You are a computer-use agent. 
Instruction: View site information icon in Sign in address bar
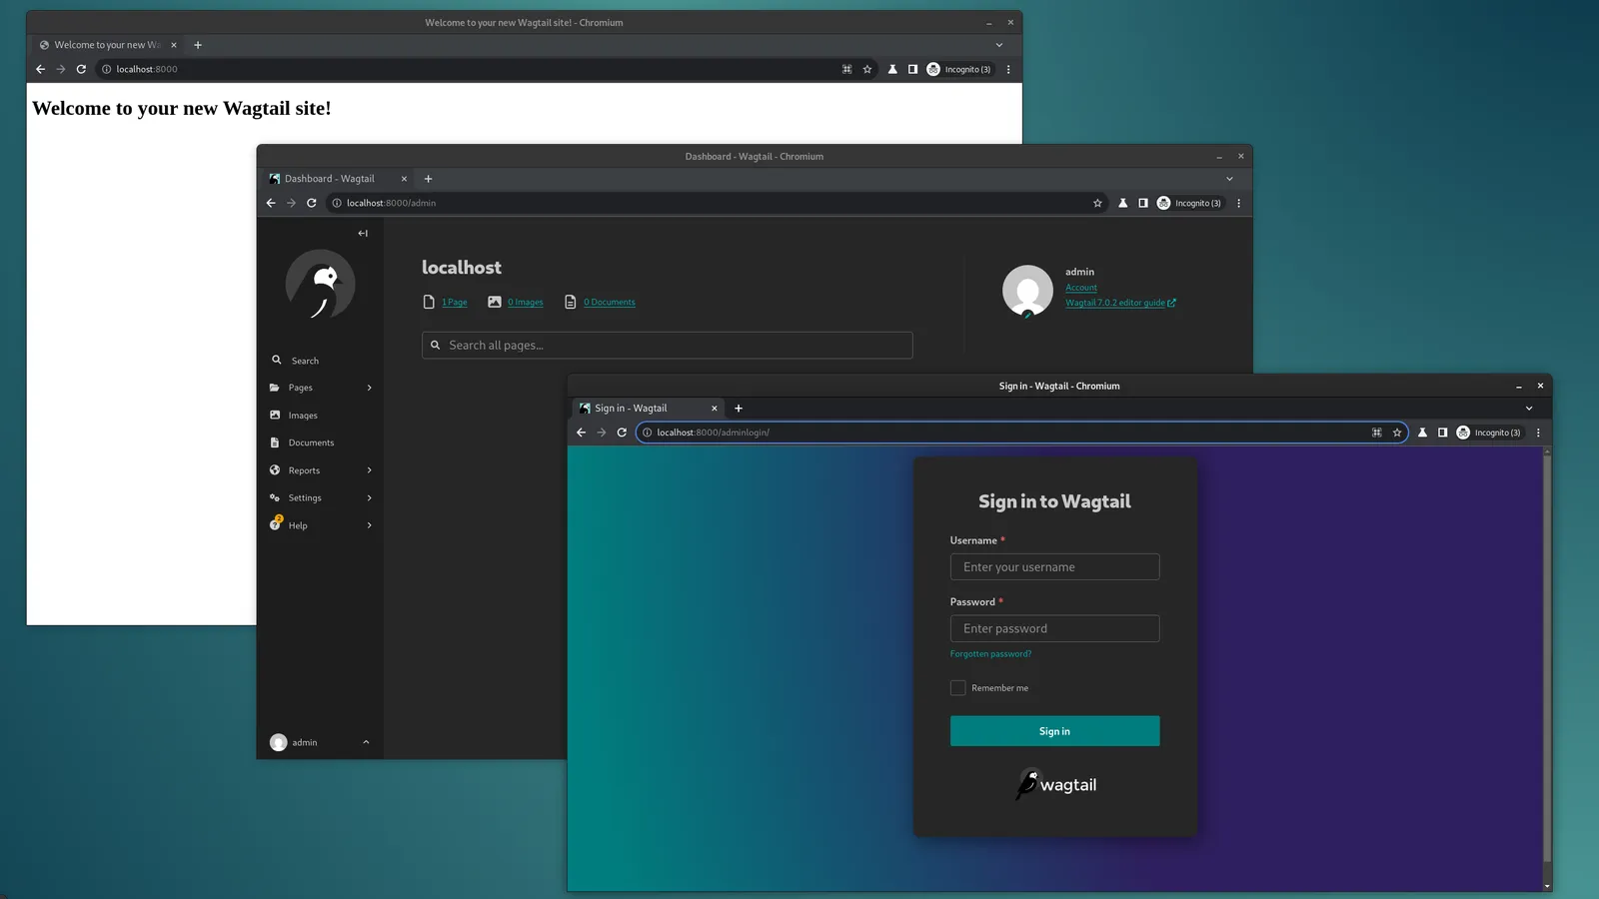[x=647, y=433]
